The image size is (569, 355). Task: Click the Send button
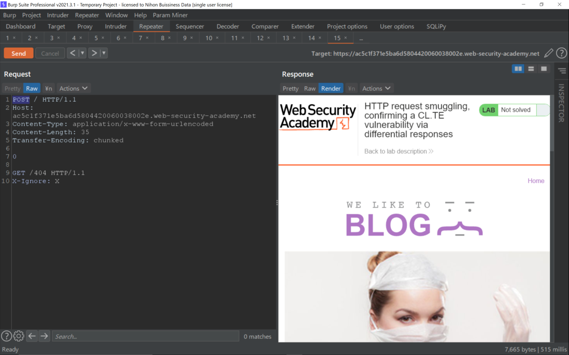[18, 53]
